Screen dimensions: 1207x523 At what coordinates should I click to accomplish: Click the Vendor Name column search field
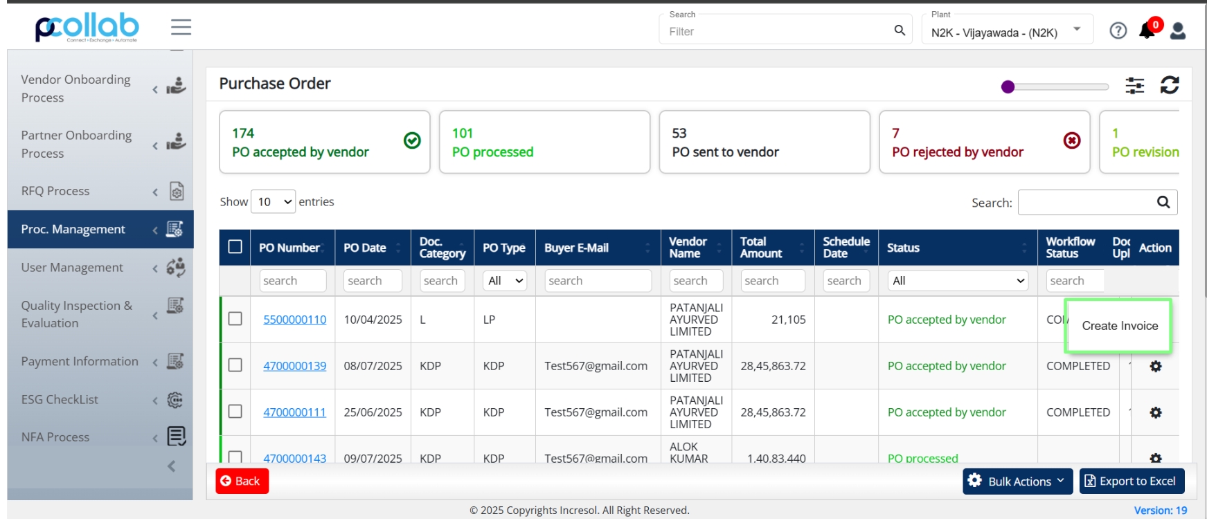pos(696,280)
